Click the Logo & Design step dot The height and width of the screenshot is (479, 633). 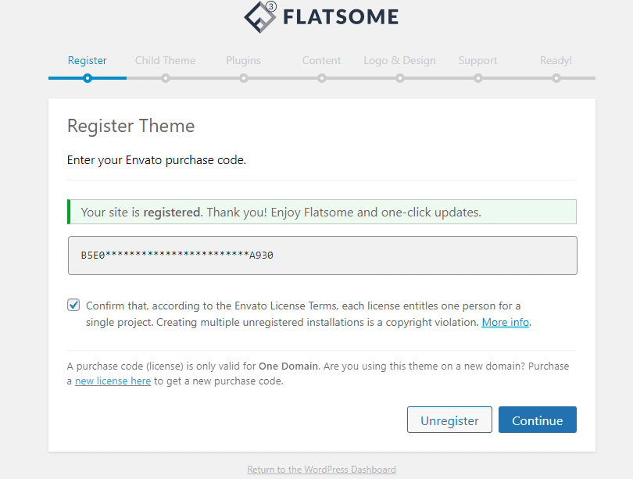399,77
